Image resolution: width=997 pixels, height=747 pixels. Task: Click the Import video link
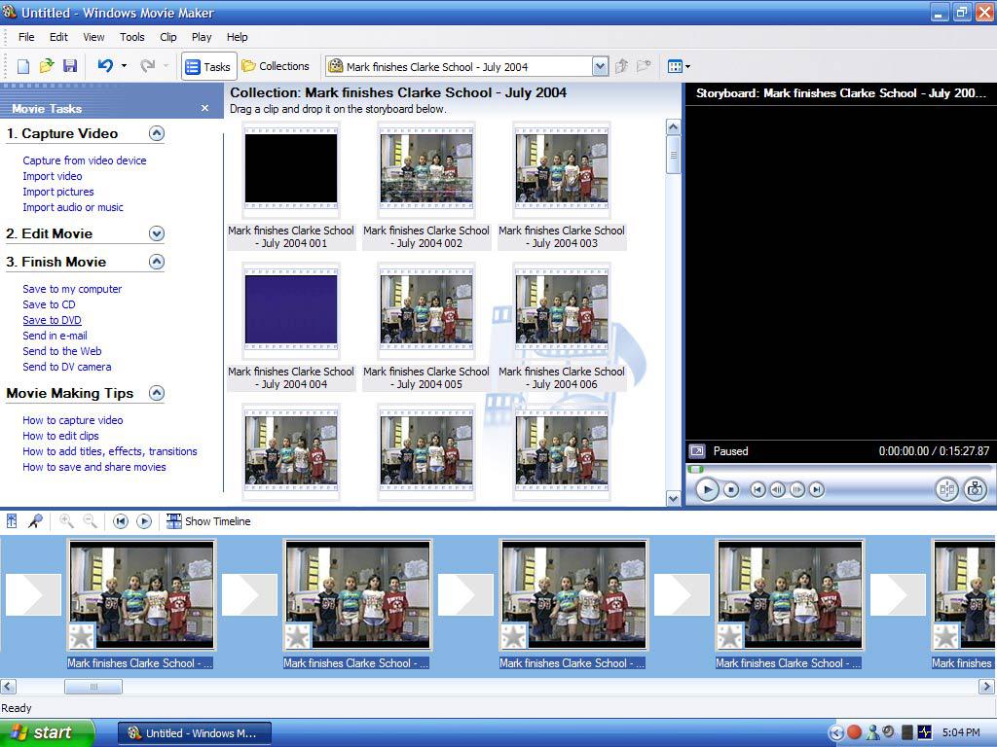(x=53, y=176)
